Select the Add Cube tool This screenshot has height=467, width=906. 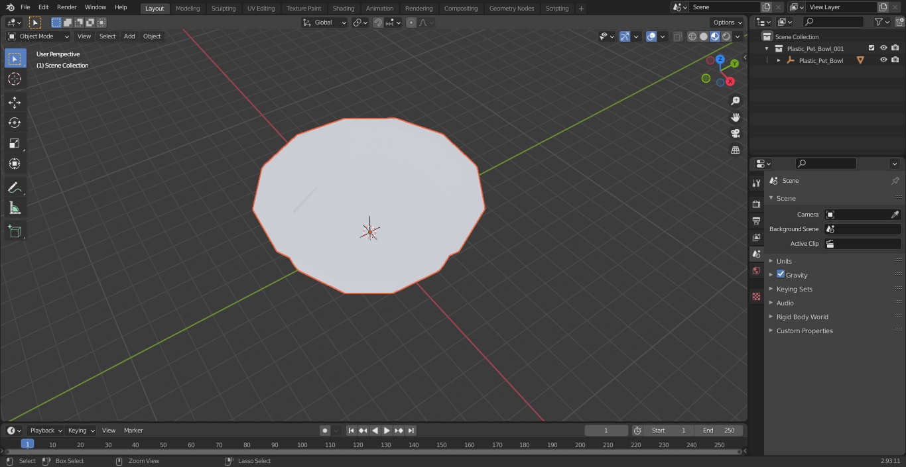15,232
